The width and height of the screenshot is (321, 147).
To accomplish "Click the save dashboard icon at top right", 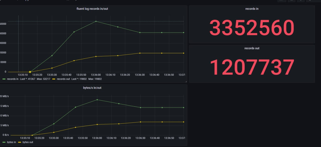I will tap(291, 1).
